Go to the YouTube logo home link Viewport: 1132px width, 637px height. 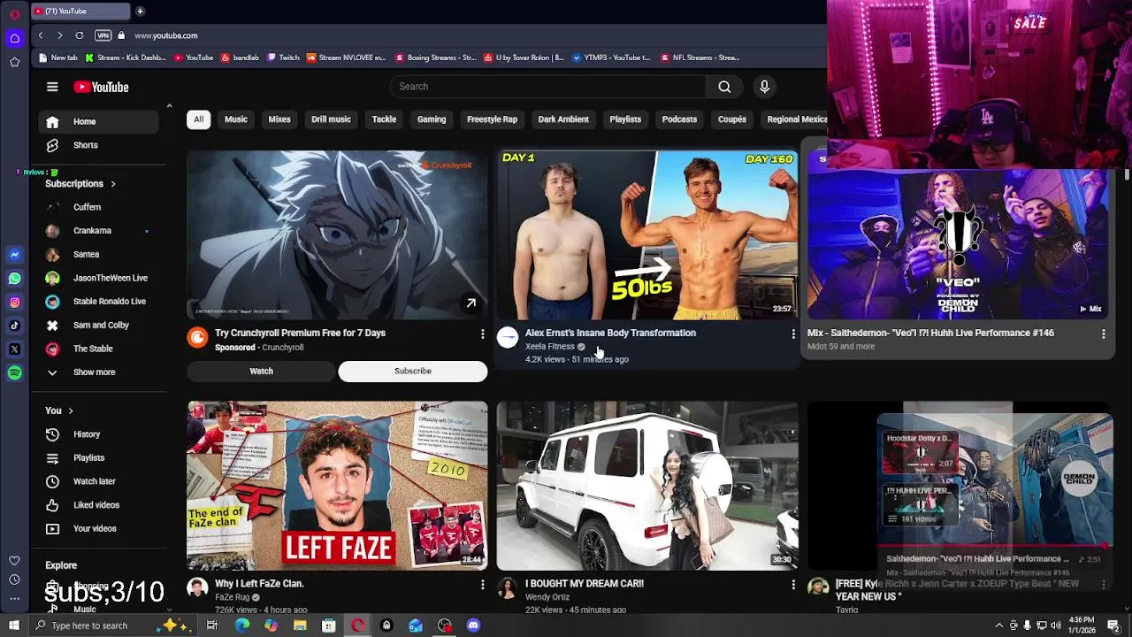101,87
